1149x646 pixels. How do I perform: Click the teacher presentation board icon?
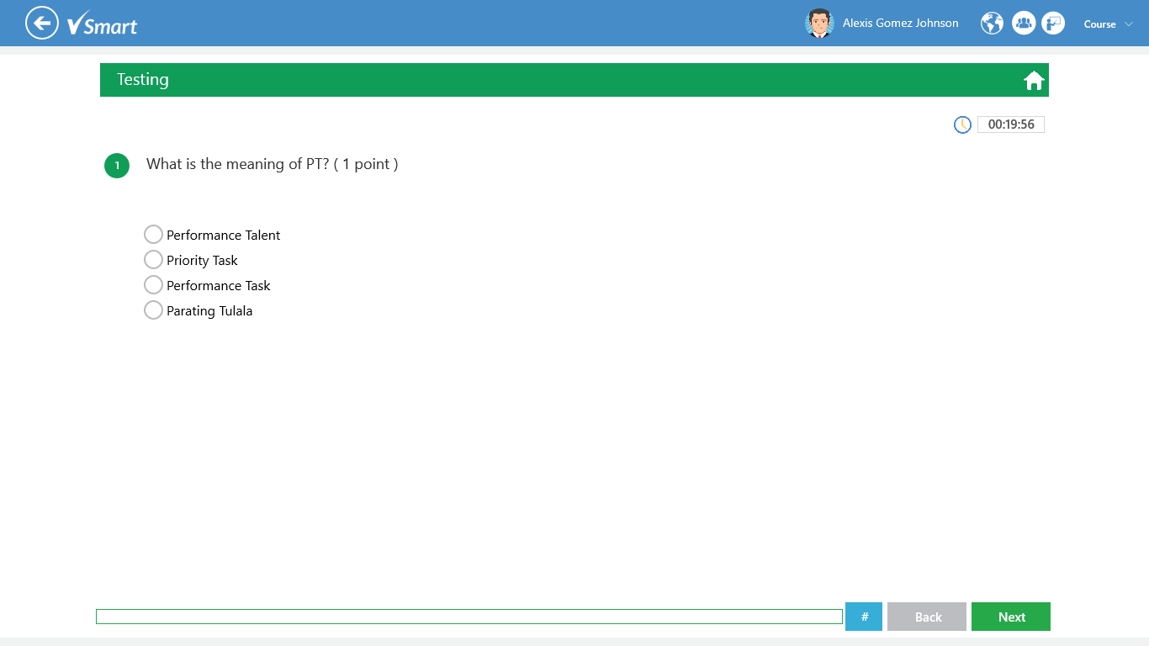(x=1053, y=24)
